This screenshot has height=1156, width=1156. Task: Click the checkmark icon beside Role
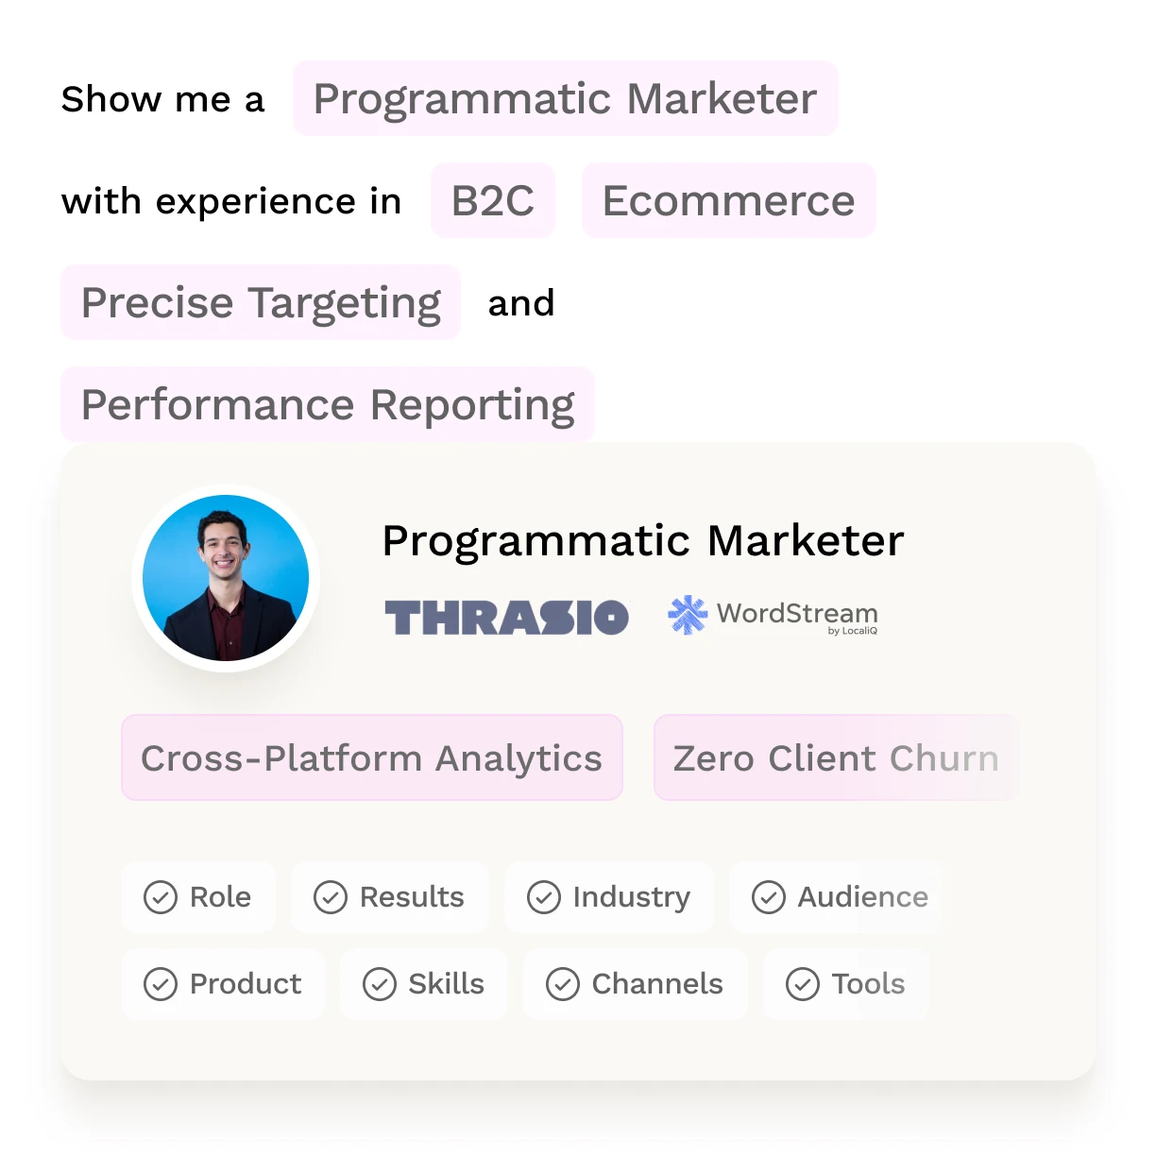coord(161,897)
